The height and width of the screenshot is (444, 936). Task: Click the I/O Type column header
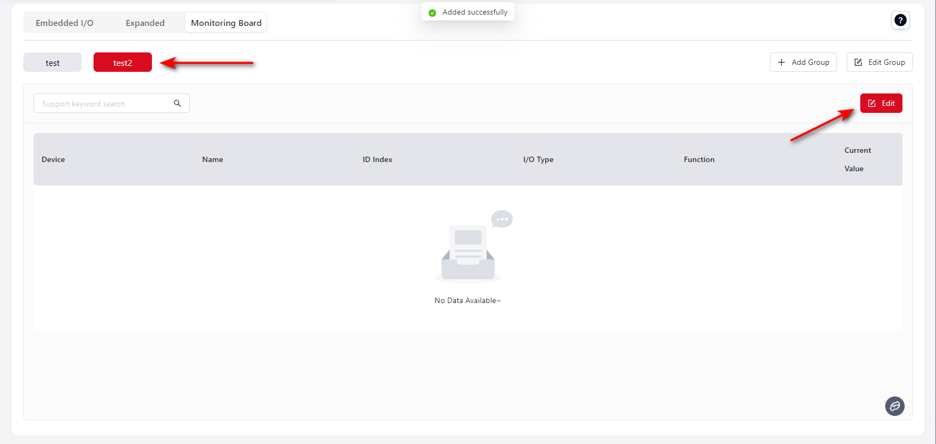click(538, 159)
